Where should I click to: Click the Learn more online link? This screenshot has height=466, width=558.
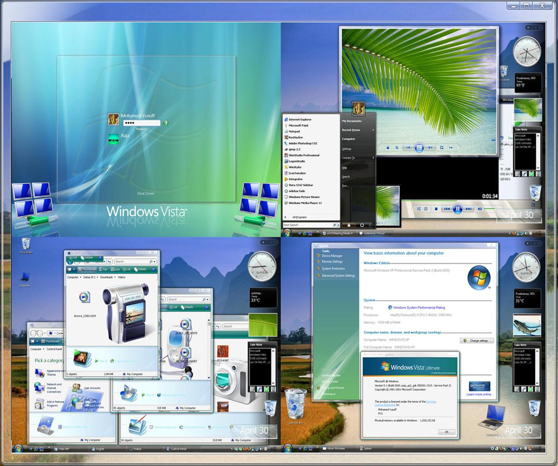(480, 394)
